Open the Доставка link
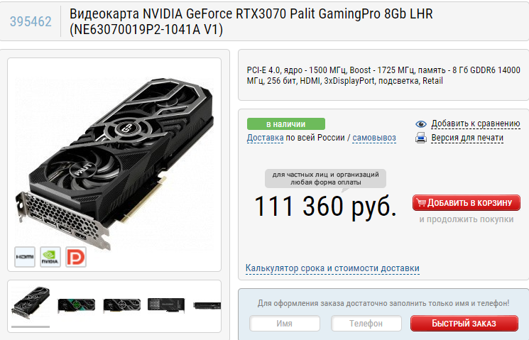Image resolution: width=529 pixels, height=340 pixels. tap(265, 138)
